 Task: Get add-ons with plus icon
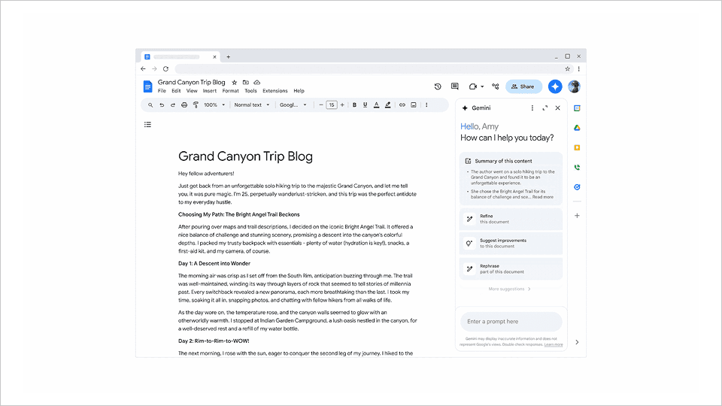(577, 216)
